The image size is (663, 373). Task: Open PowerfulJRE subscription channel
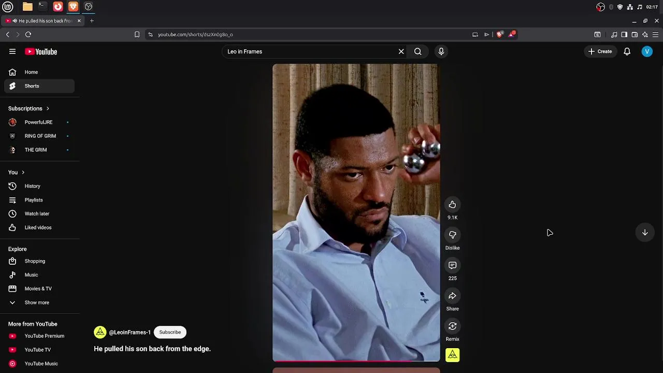[39, 122]
